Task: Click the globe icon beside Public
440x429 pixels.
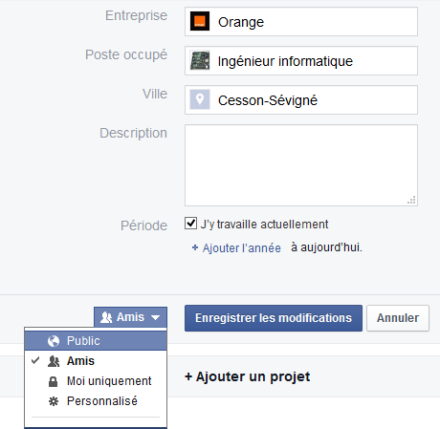Action: click(x=54, y=341)
